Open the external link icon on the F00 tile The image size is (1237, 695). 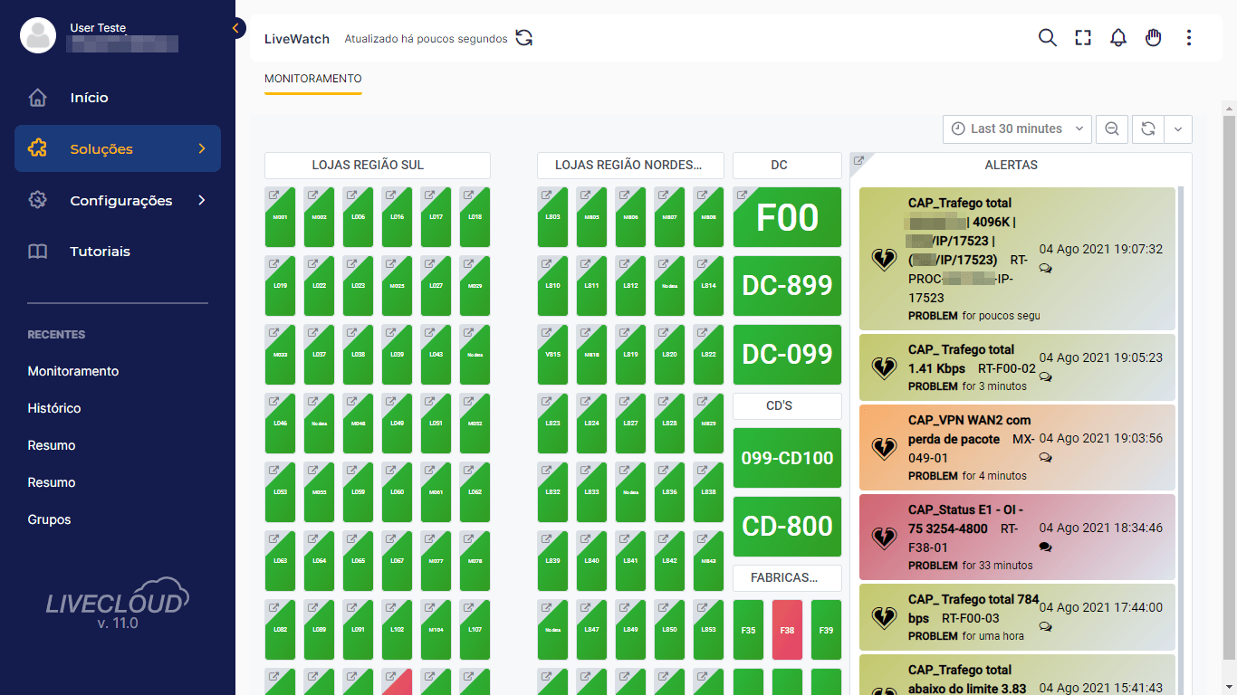click(743, 195)
